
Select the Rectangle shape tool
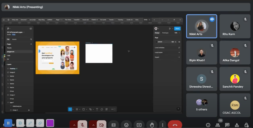click(x=84, y=109)
